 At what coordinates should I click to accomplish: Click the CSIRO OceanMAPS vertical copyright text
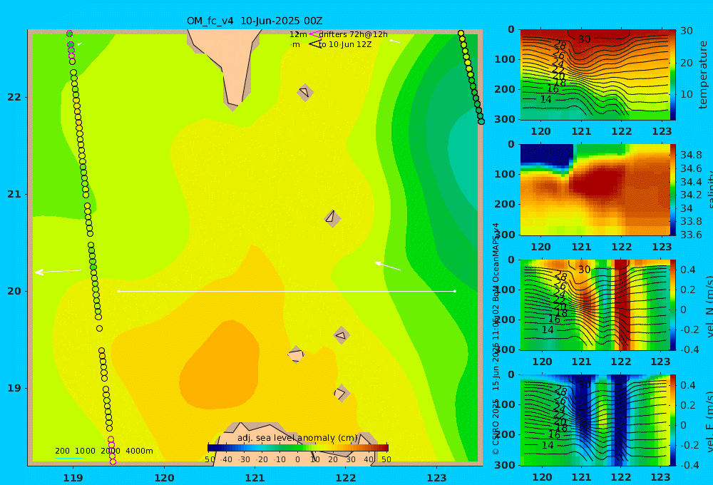(496, 339)
